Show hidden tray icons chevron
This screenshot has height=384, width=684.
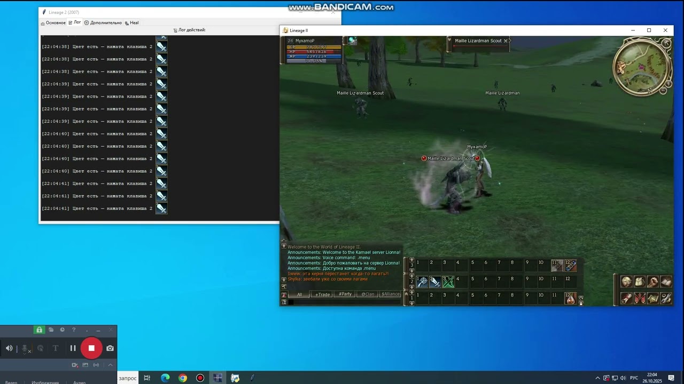597,378
